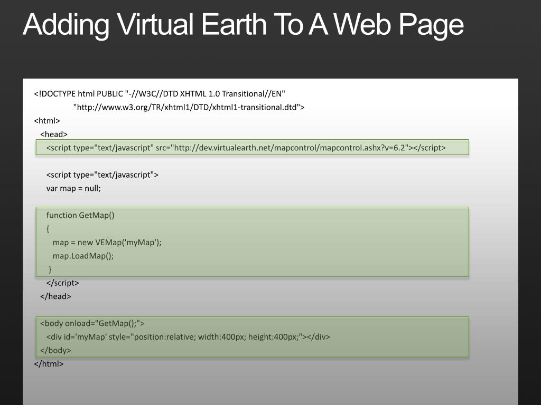This screenshot has height=405, width=541.
Task: Click the closing curly brace line
Action: [x=50, y=269]
